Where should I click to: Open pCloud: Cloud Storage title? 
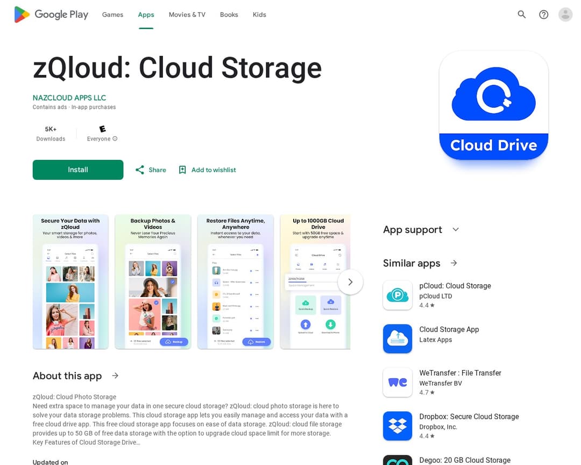point(455,286)
